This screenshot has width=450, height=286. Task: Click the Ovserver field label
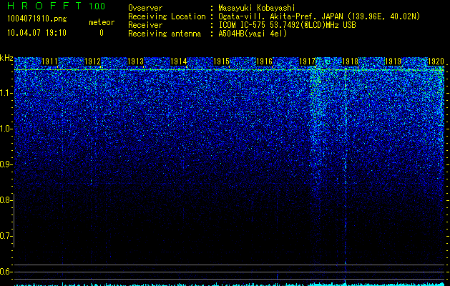pos(145,8)
